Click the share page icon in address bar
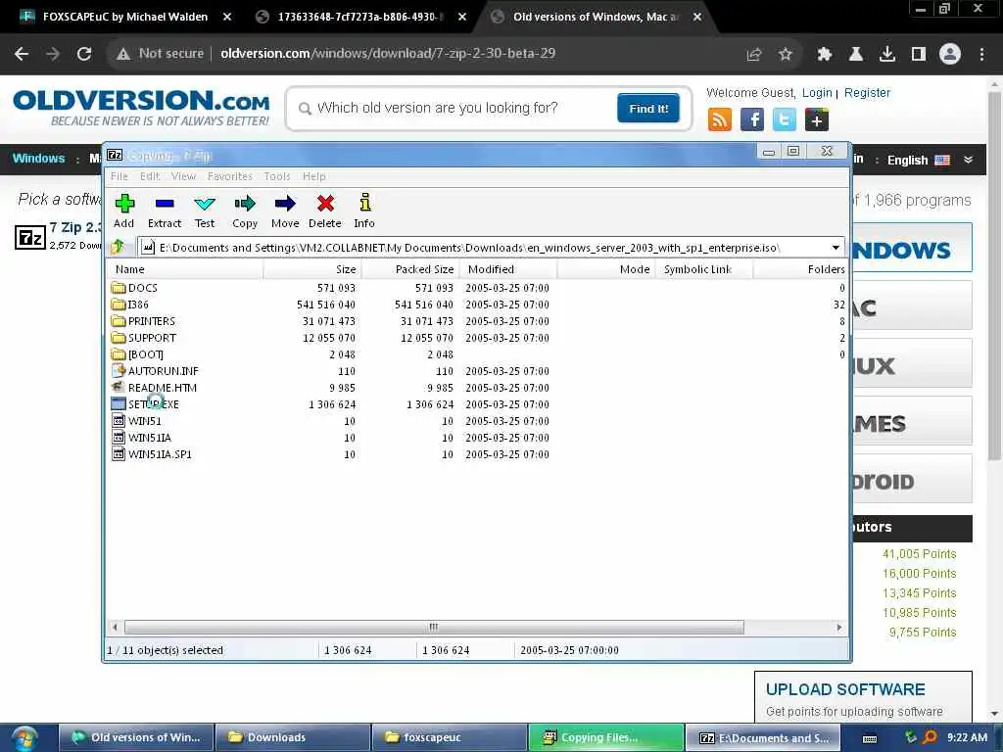Image resolution: width=1003 pixels, height=752 pixels. (x=754, y=55)
